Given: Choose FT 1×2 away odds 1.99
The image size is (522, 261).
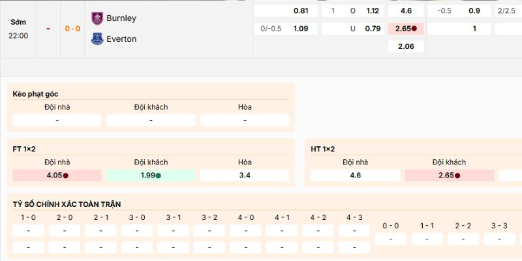Looking at the screenshot, I should 151,176.
